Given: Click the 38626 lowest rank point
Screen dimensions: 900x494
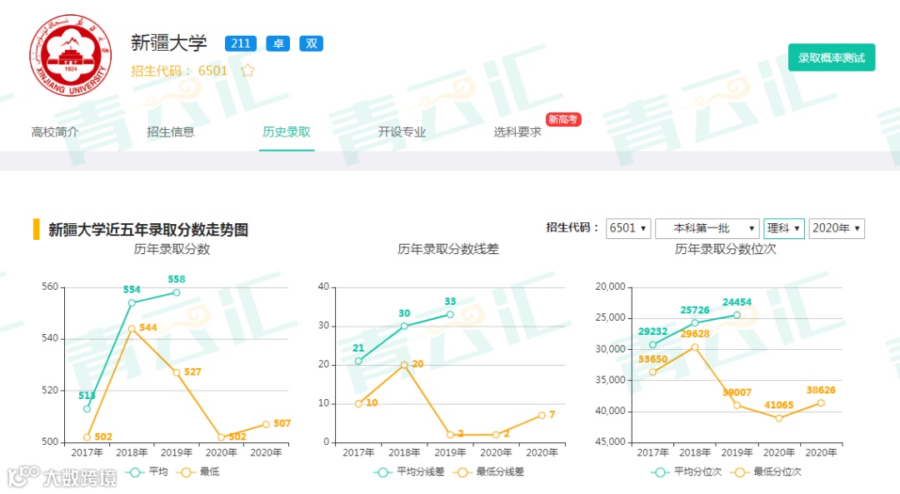Looking at the screenshot, I should pos(821,403).
